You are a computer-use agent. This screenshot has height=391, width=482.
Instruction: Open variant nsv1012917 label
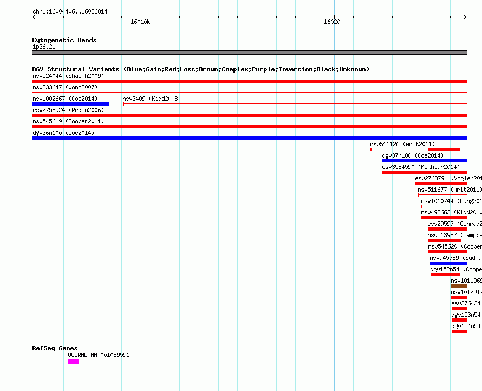[x=466, y=292]
